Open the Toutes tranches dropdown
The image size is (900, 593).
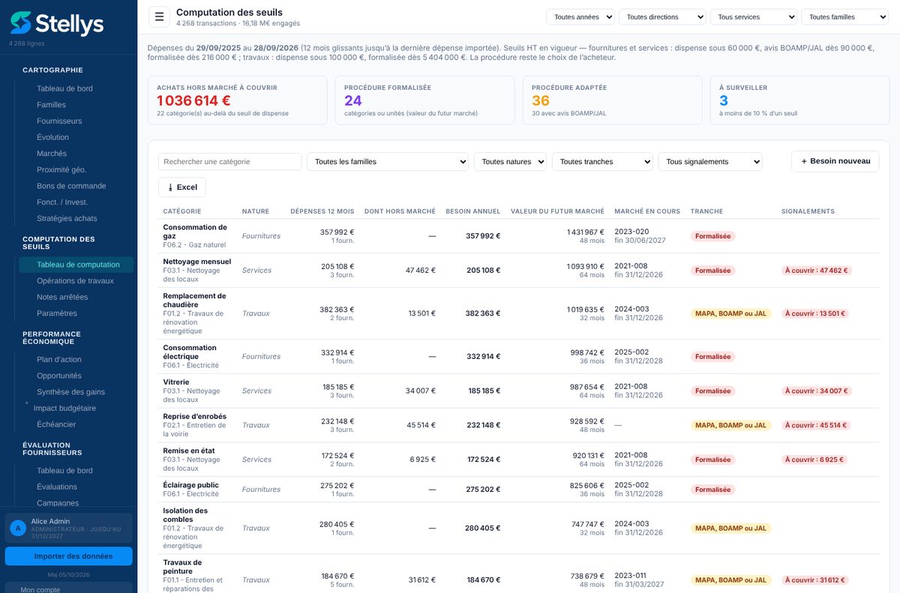pyautogui.click(x=602, y=162)
